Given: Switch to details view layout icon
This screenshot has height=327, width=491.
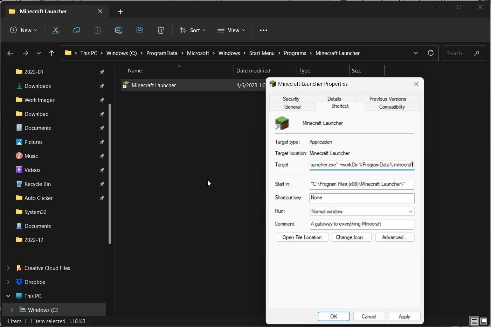Looking at the screenshot, I should coord(474,321).
